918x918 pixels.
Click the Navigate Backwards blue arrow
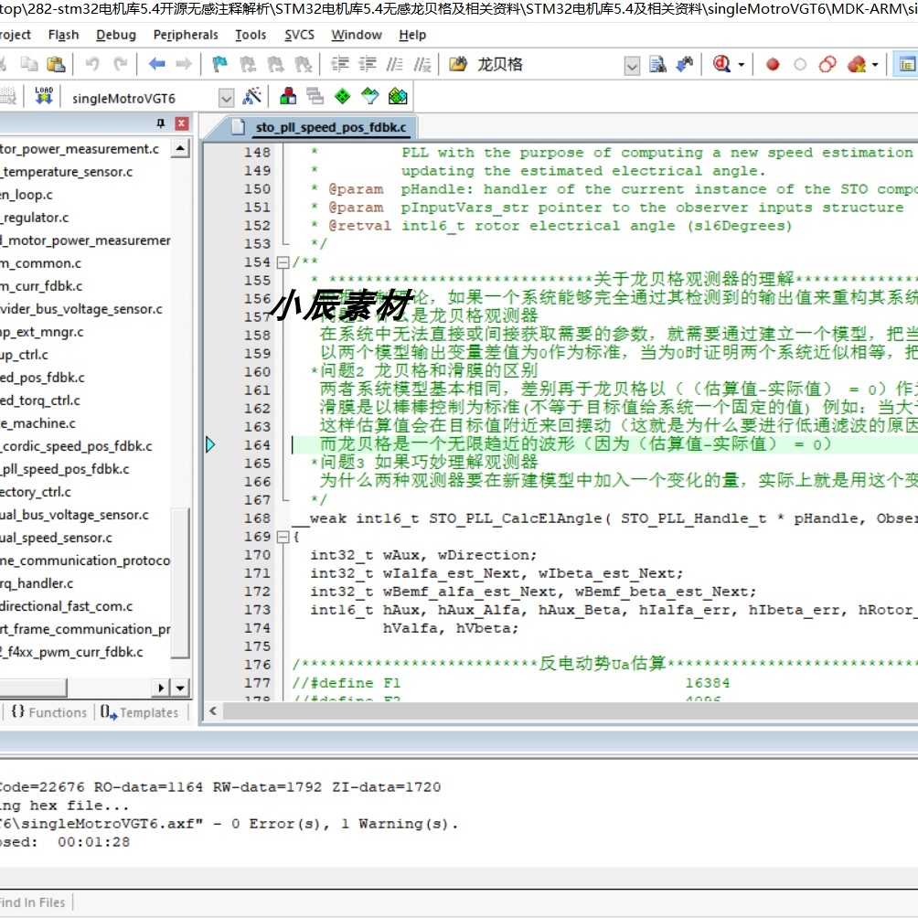click(x=156, y=64)
